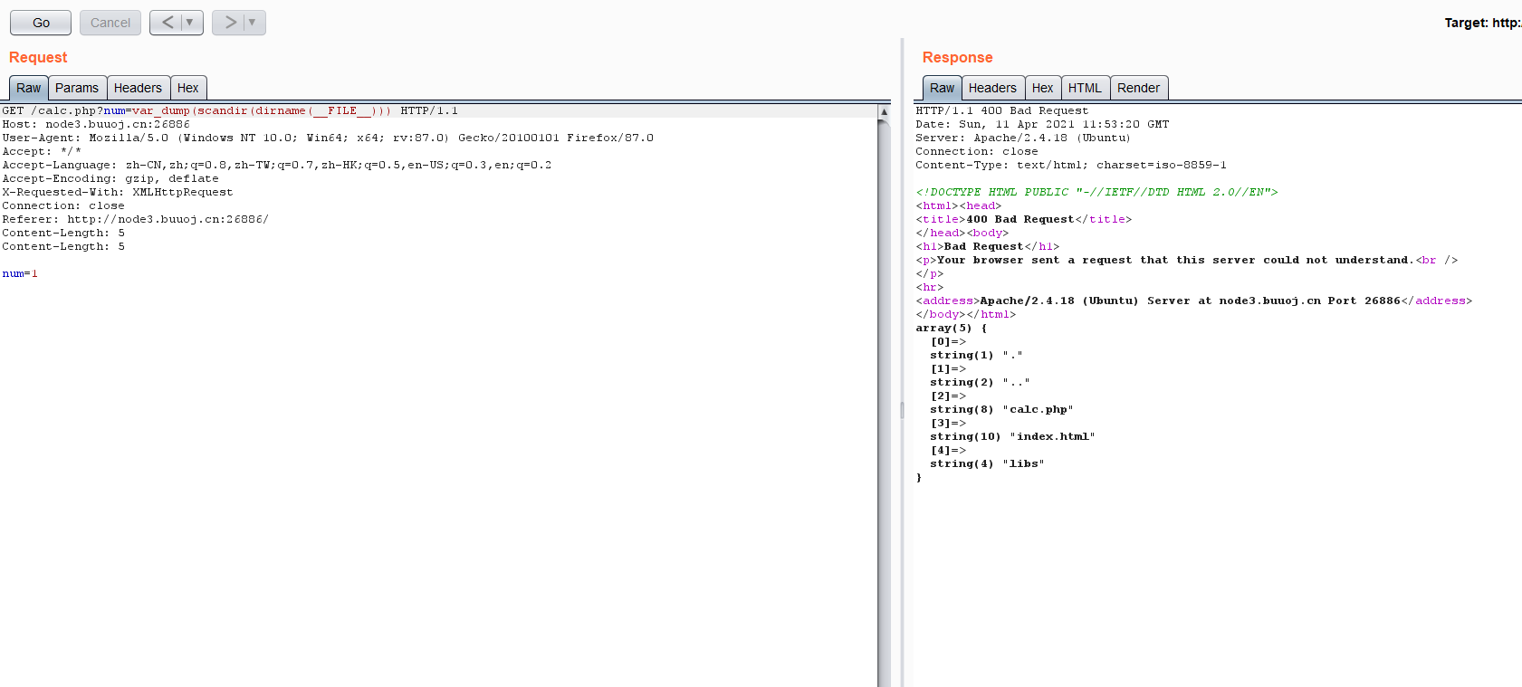Open the Response HTML tab
This screenshot has width=1522, height=687.
point(1085,88)
